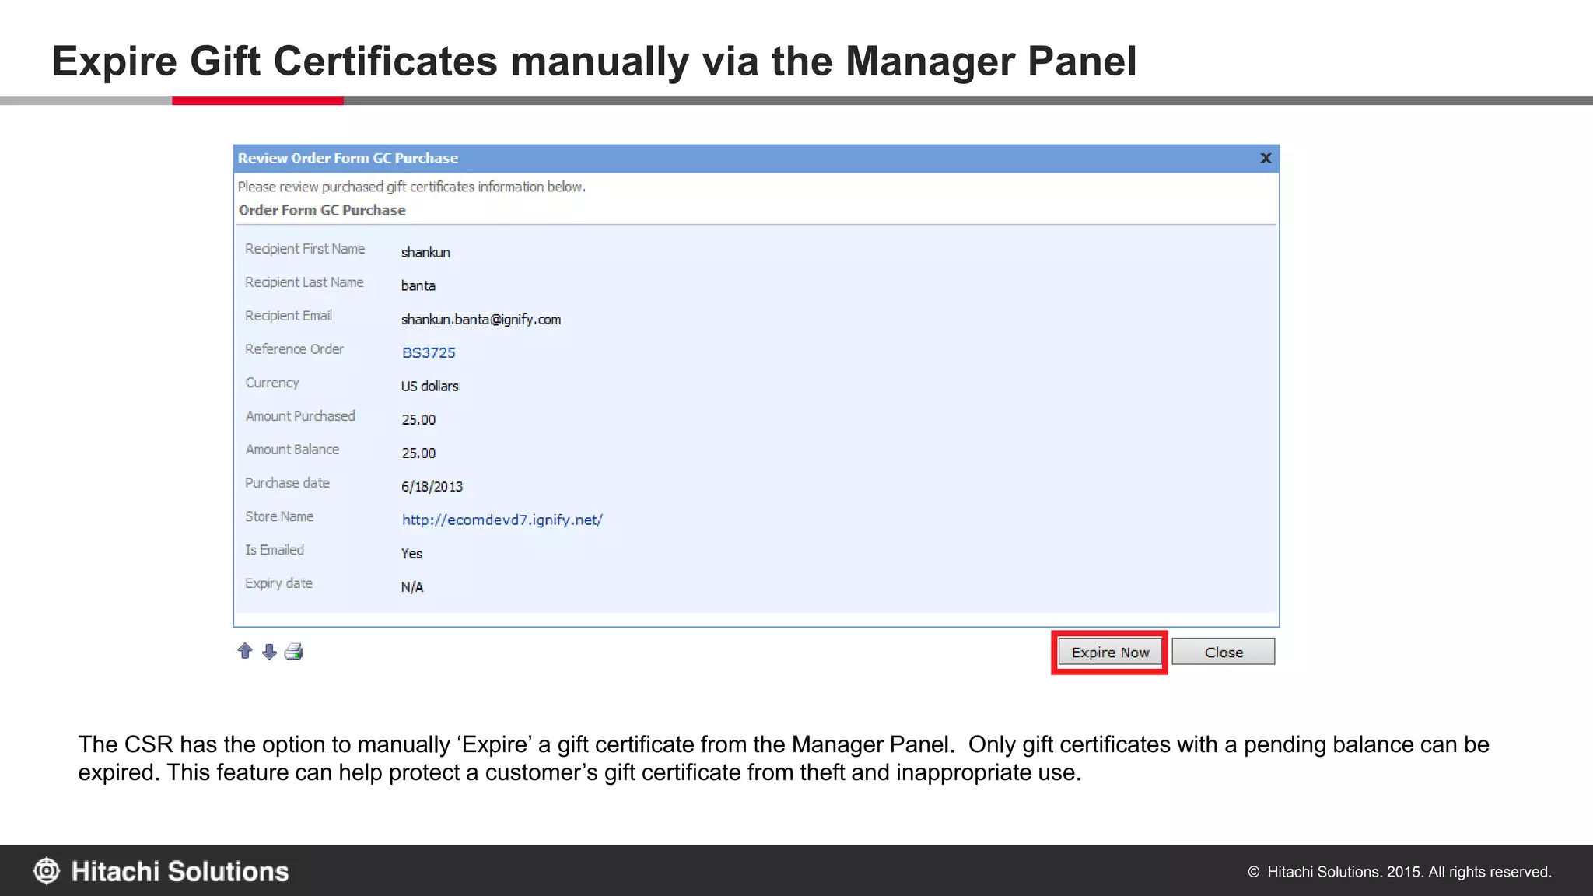This screenshot has height=896, width=1593.
Task: Click the down arrow icon below the form
Action: click(x=269, y=652)
